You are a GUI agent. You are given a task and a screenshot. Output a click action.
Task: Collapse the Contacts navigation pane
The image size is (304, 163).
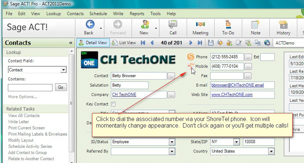pos(70,43)
